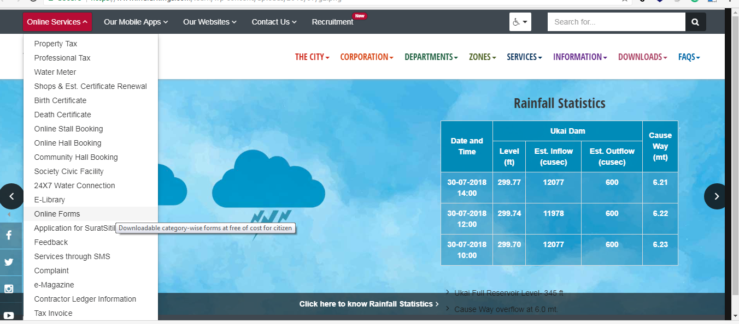Expand the Our Websites dropdown
The height and width of the screenshot is (324, 739).
pyautogui.click(x=209, y=22)
